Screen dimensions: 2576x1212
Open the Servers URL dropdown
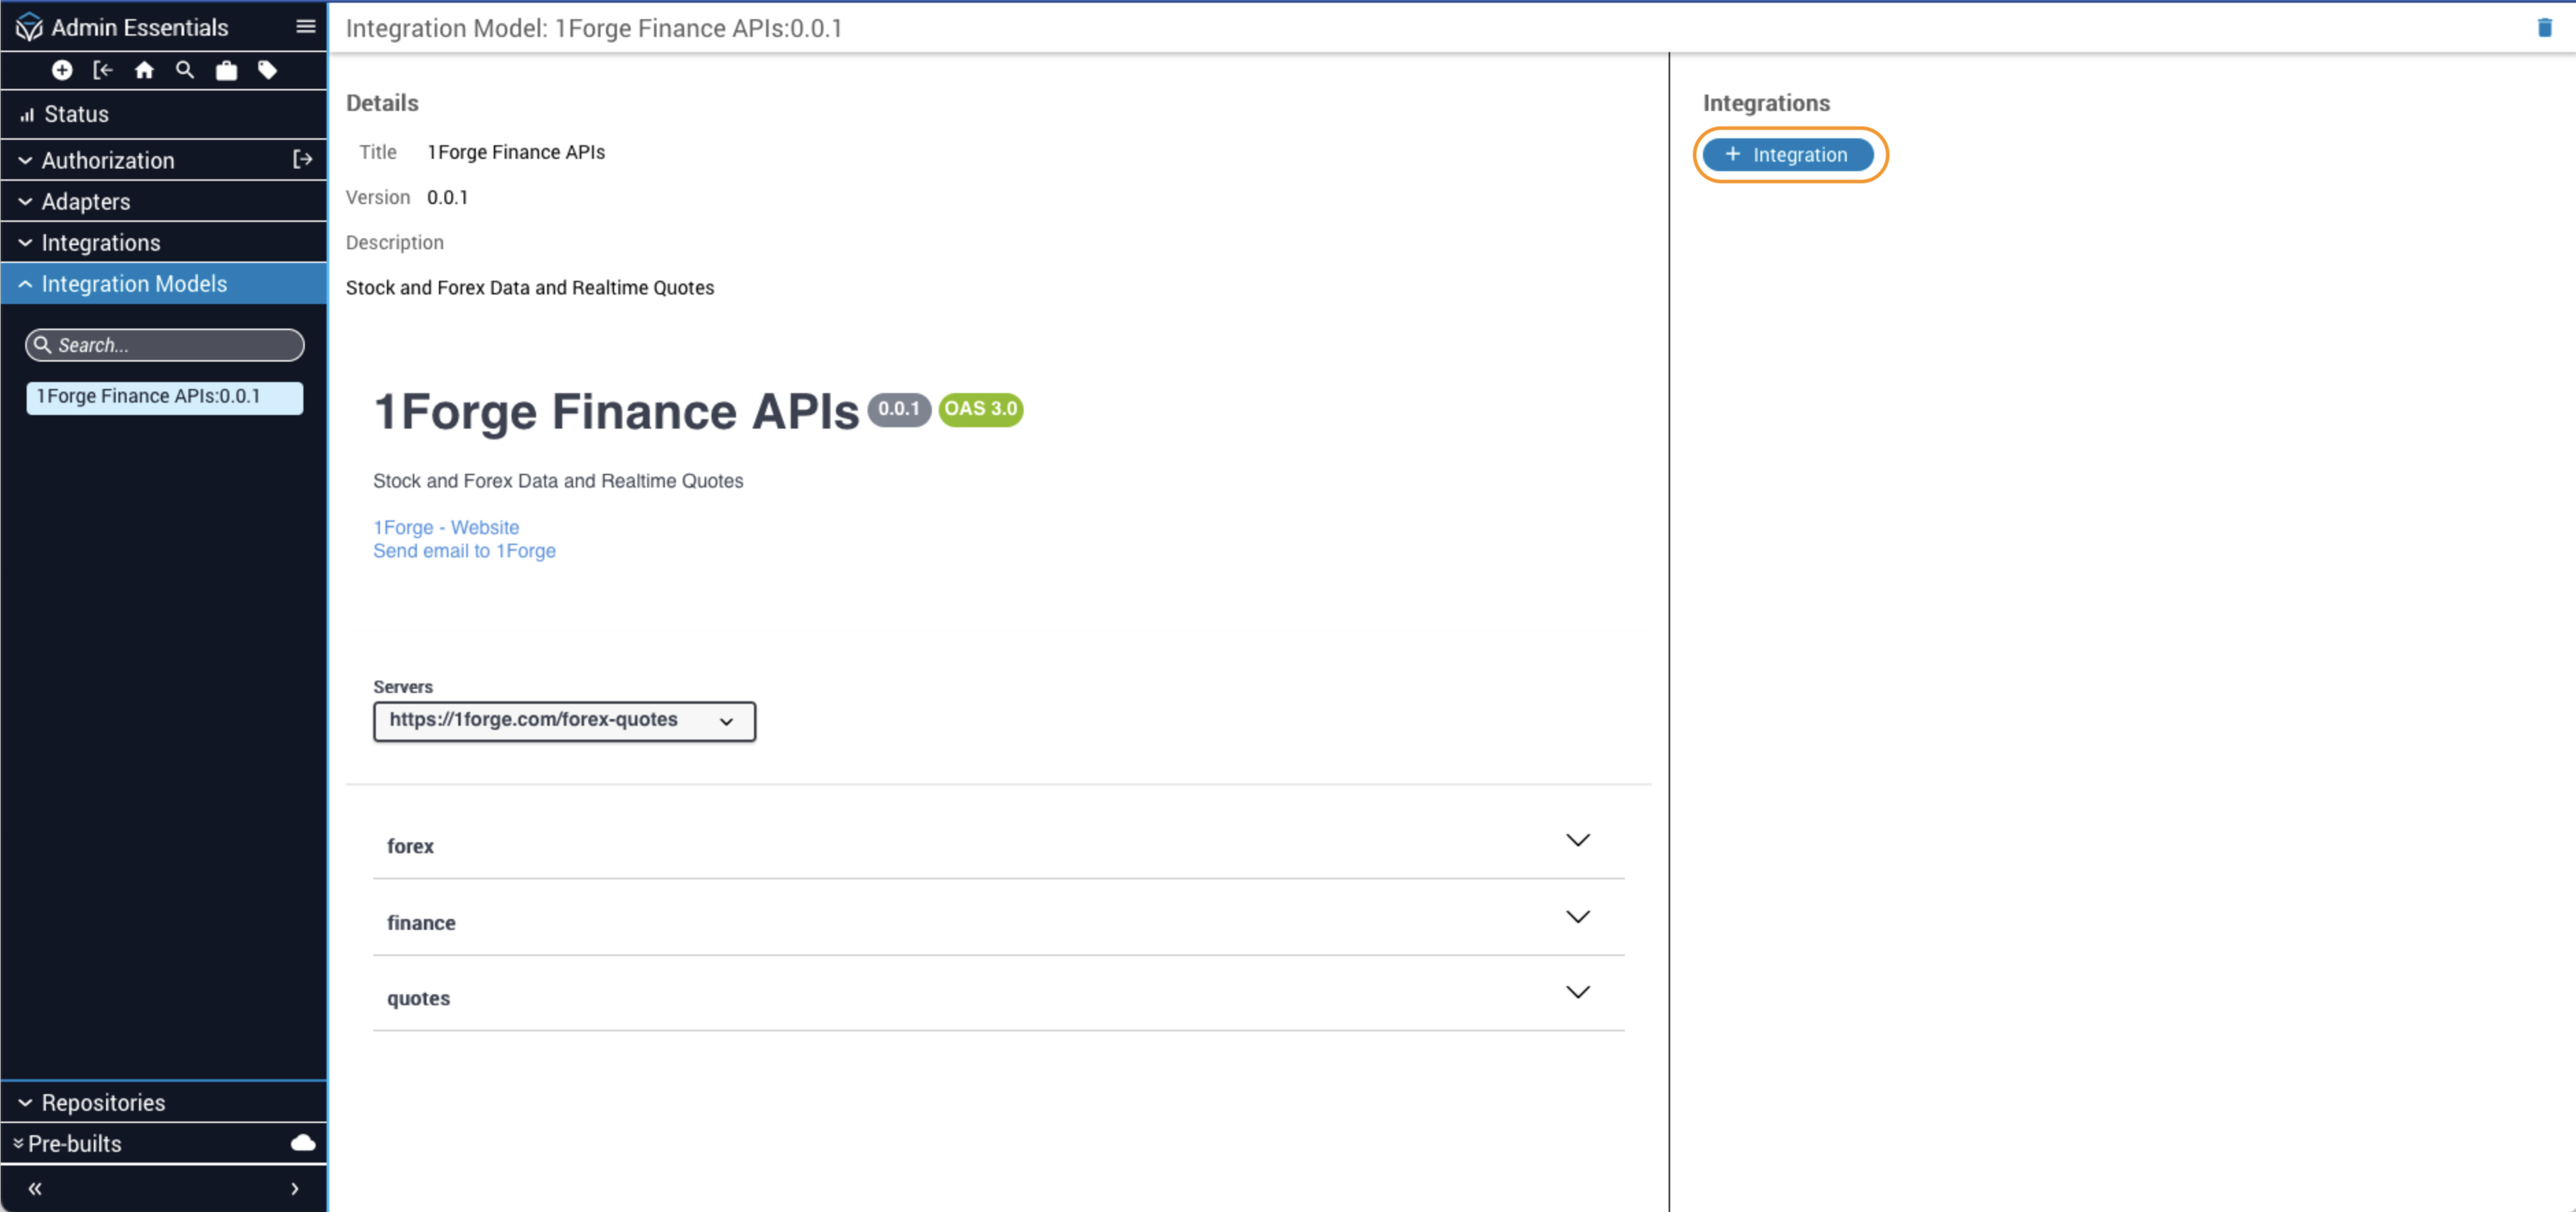(564, 721)
